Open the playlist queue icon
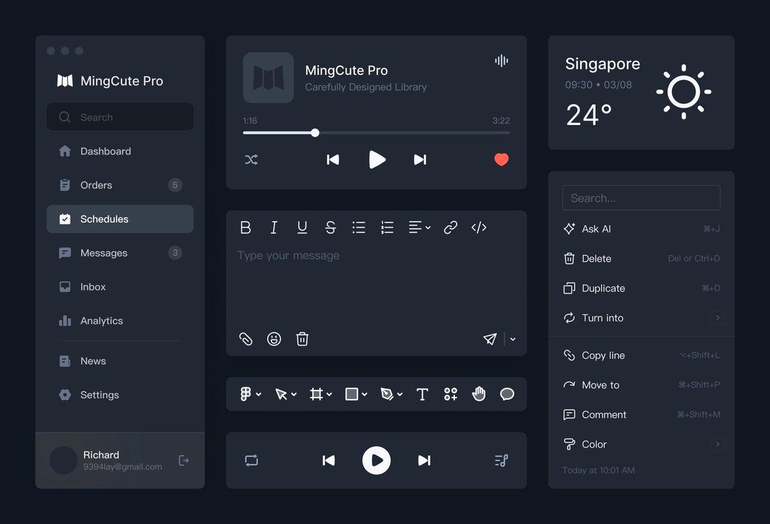This screenshot has height=524, width=770. coord(502,460)
